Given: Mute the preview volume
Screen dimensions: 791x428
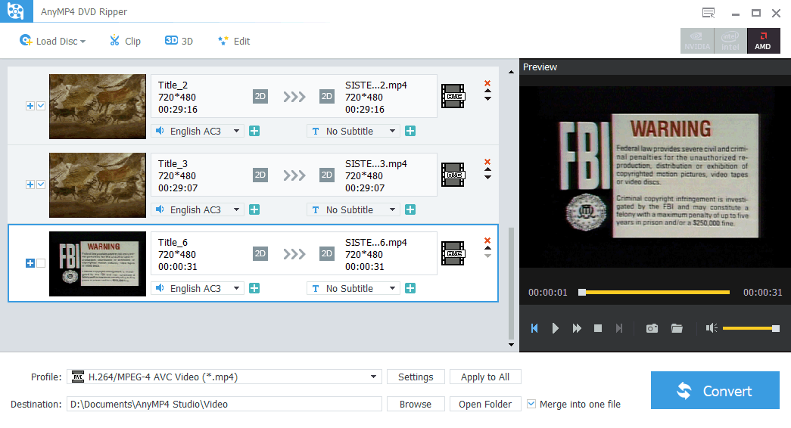Looking at the screenshot, I should tap(712, 328).
